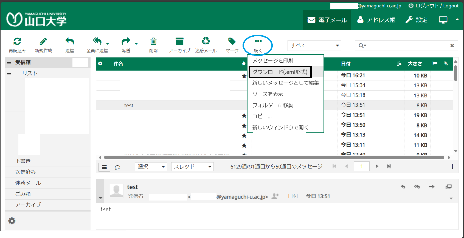
Task: Open the 設定 settings page
Action: click(417, 20)
